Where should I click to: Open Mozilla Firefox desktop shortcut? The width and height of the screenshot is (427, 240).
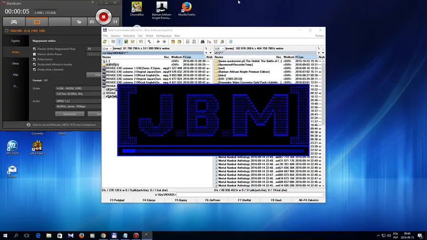pos(187,9)
